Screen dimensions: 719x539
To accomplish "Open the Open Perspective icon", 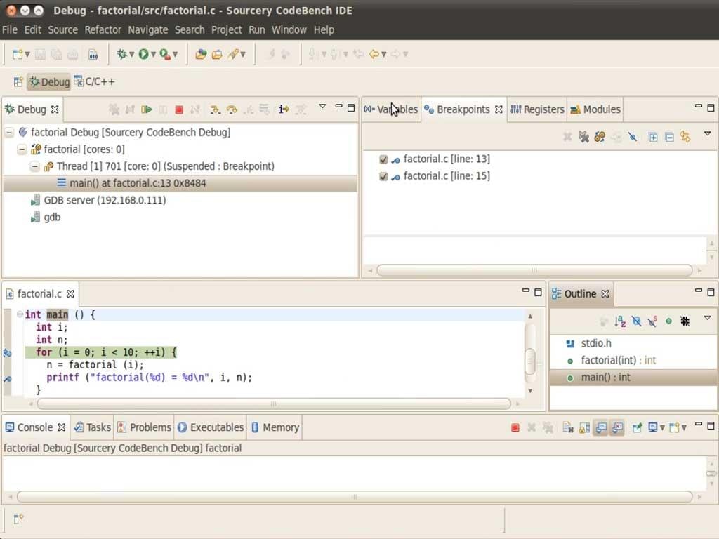I will pyautogui.click(x=18, y=82).
